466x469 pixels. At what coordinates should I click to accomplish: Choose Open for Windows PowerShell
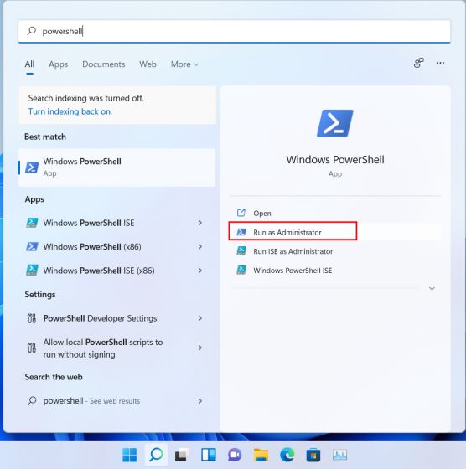335,213
